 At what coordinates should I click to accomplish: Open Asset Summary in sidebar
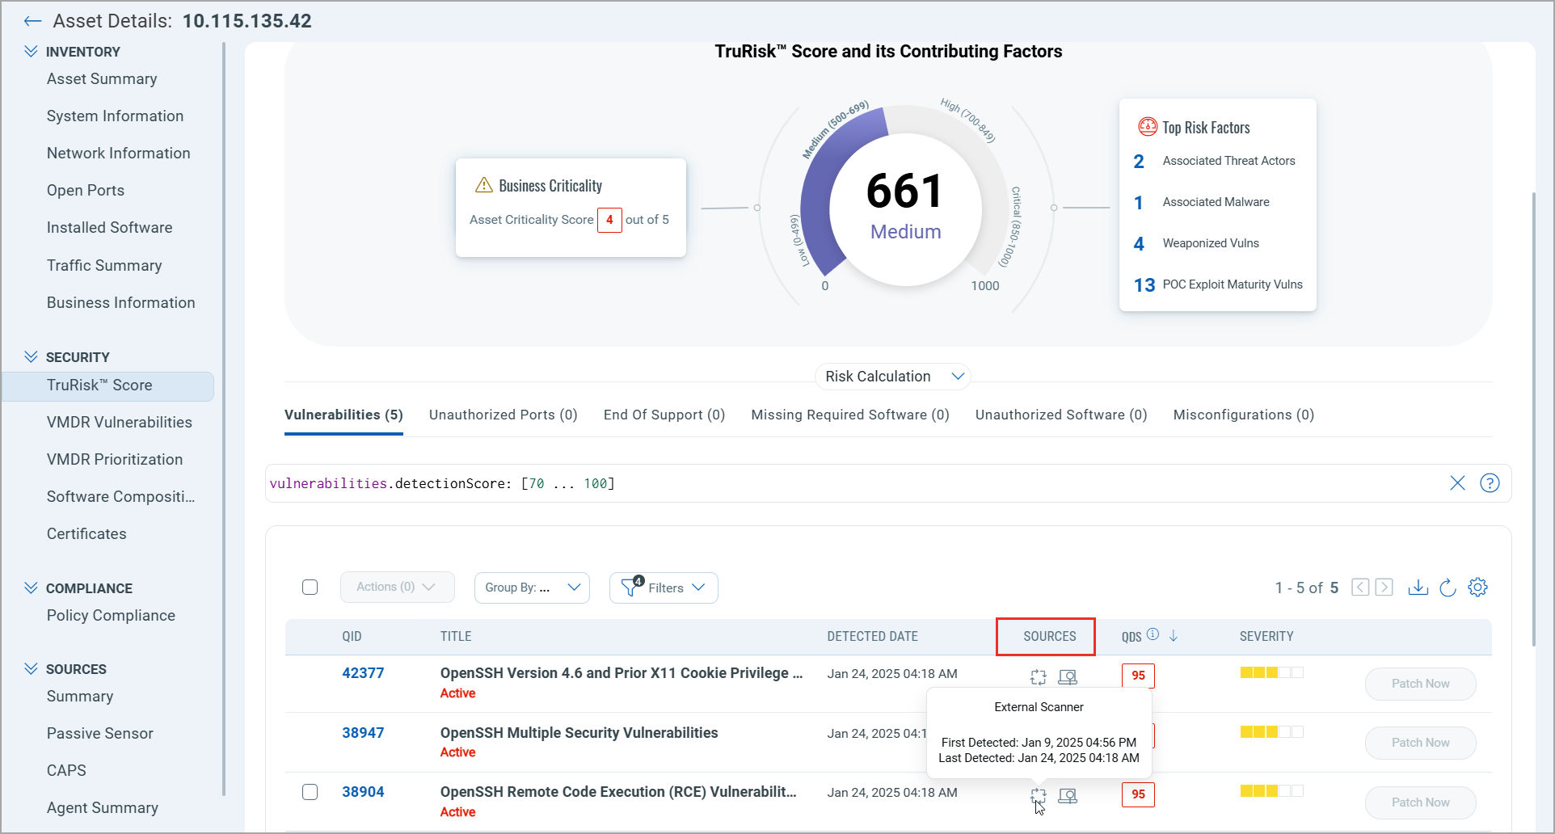(102, 78)
